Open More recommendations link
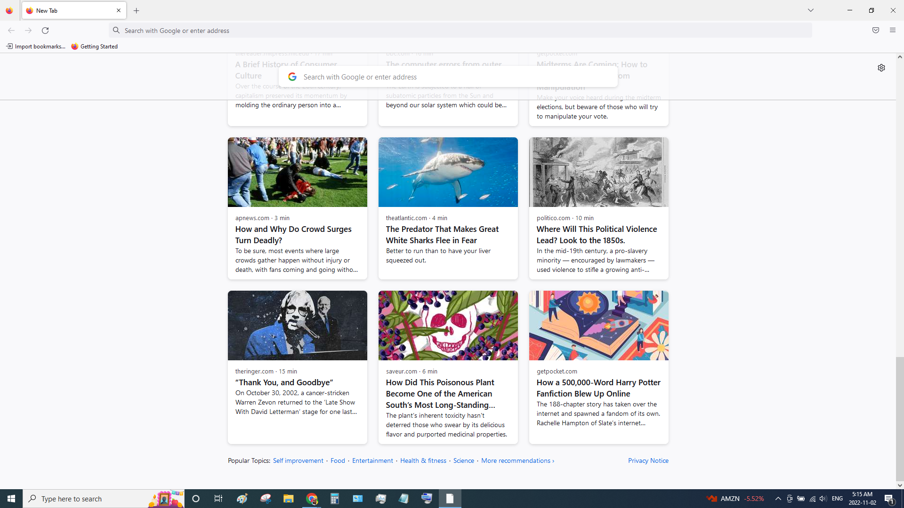 [517, 460]
